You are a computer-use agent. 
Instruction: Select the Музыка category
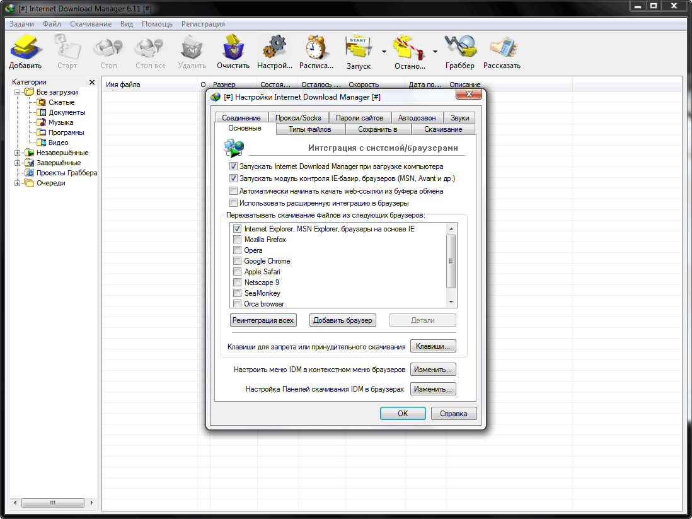pos(61,122)
